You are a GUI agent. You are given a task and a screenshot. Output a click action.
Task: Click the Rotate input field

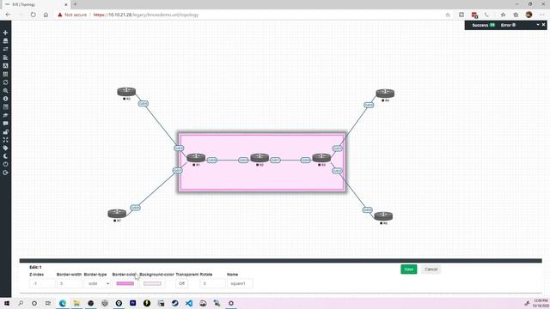coord(212,283)
